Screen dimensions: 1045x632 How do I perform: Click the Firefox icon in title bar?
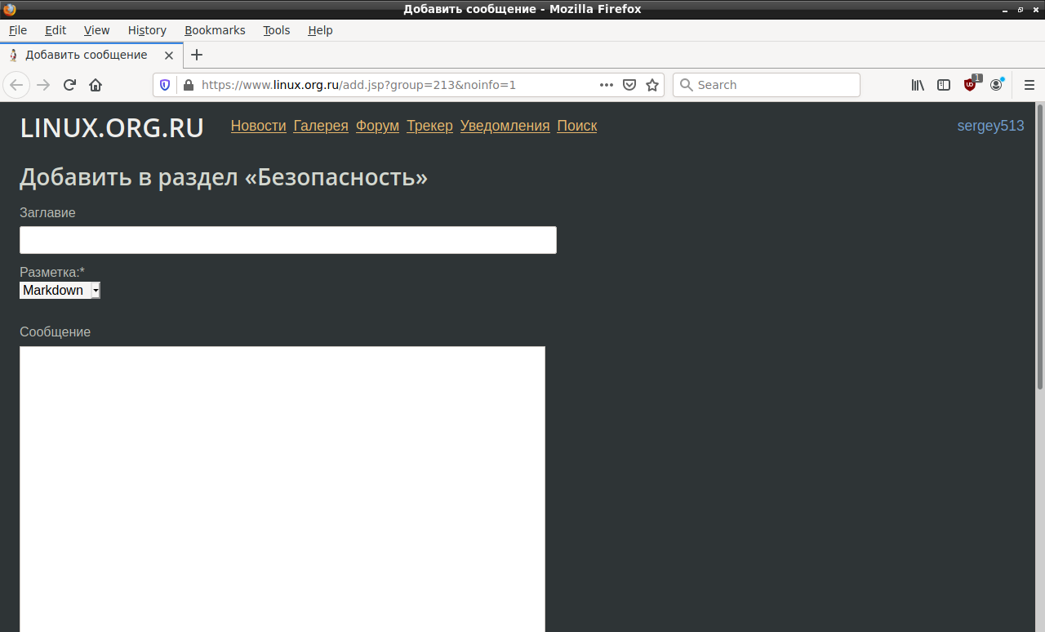pos(10,9)
